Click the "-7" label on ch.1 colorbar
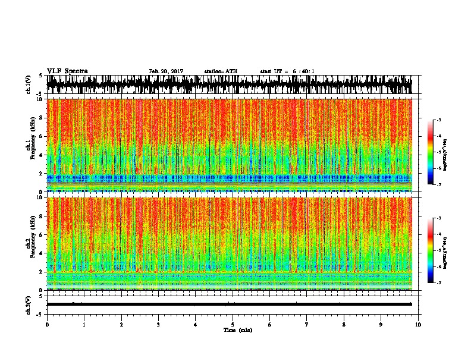471x364 pixels. pos(438,184)
